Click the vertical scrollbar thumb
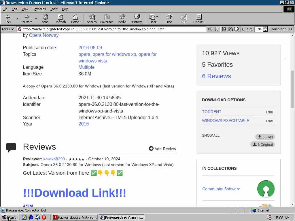Screen dimensions: 295x221 pos(292,89)
